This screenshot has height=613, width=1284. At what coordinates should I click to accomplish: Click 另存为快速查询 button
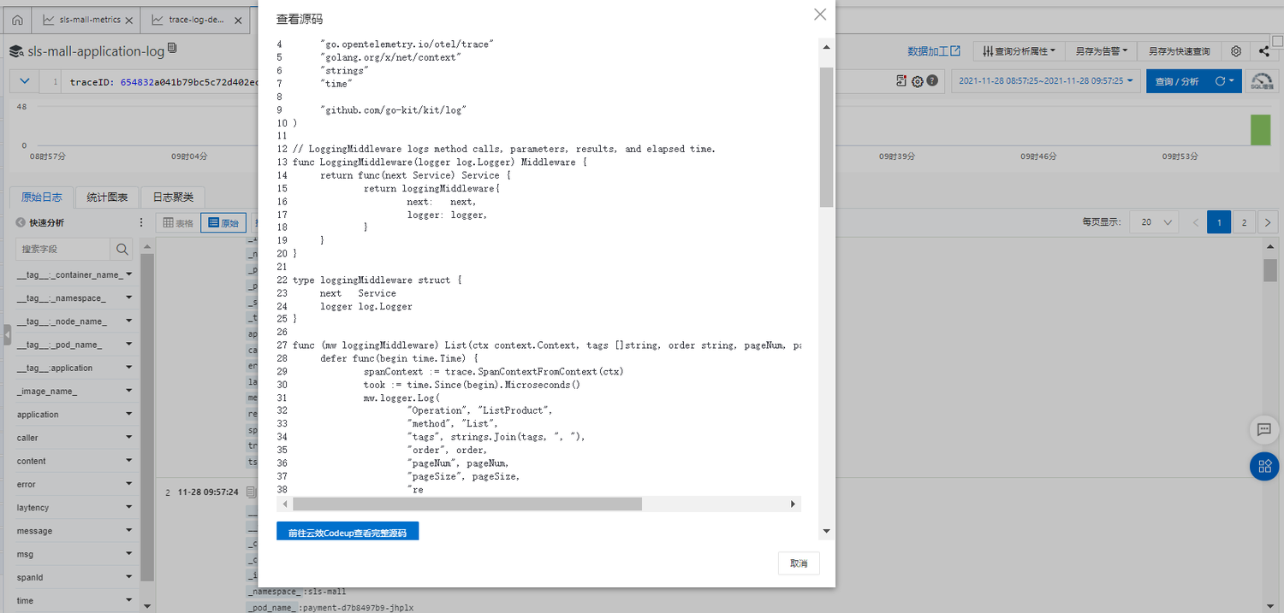tap(1180, 51)
